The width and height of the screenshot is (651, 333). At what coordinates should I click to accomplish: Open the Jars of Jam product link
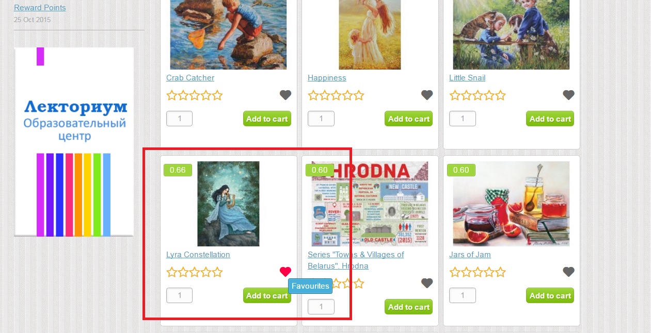pos(470,255)
